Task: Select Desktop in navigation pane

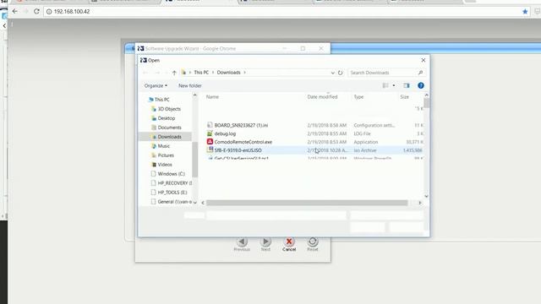Action: 167,118
